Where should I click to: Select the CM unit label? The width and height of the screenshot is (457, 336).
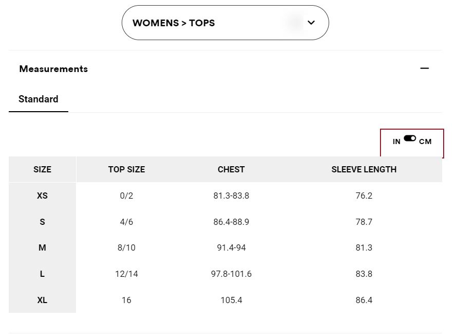(x=425, y=142)
